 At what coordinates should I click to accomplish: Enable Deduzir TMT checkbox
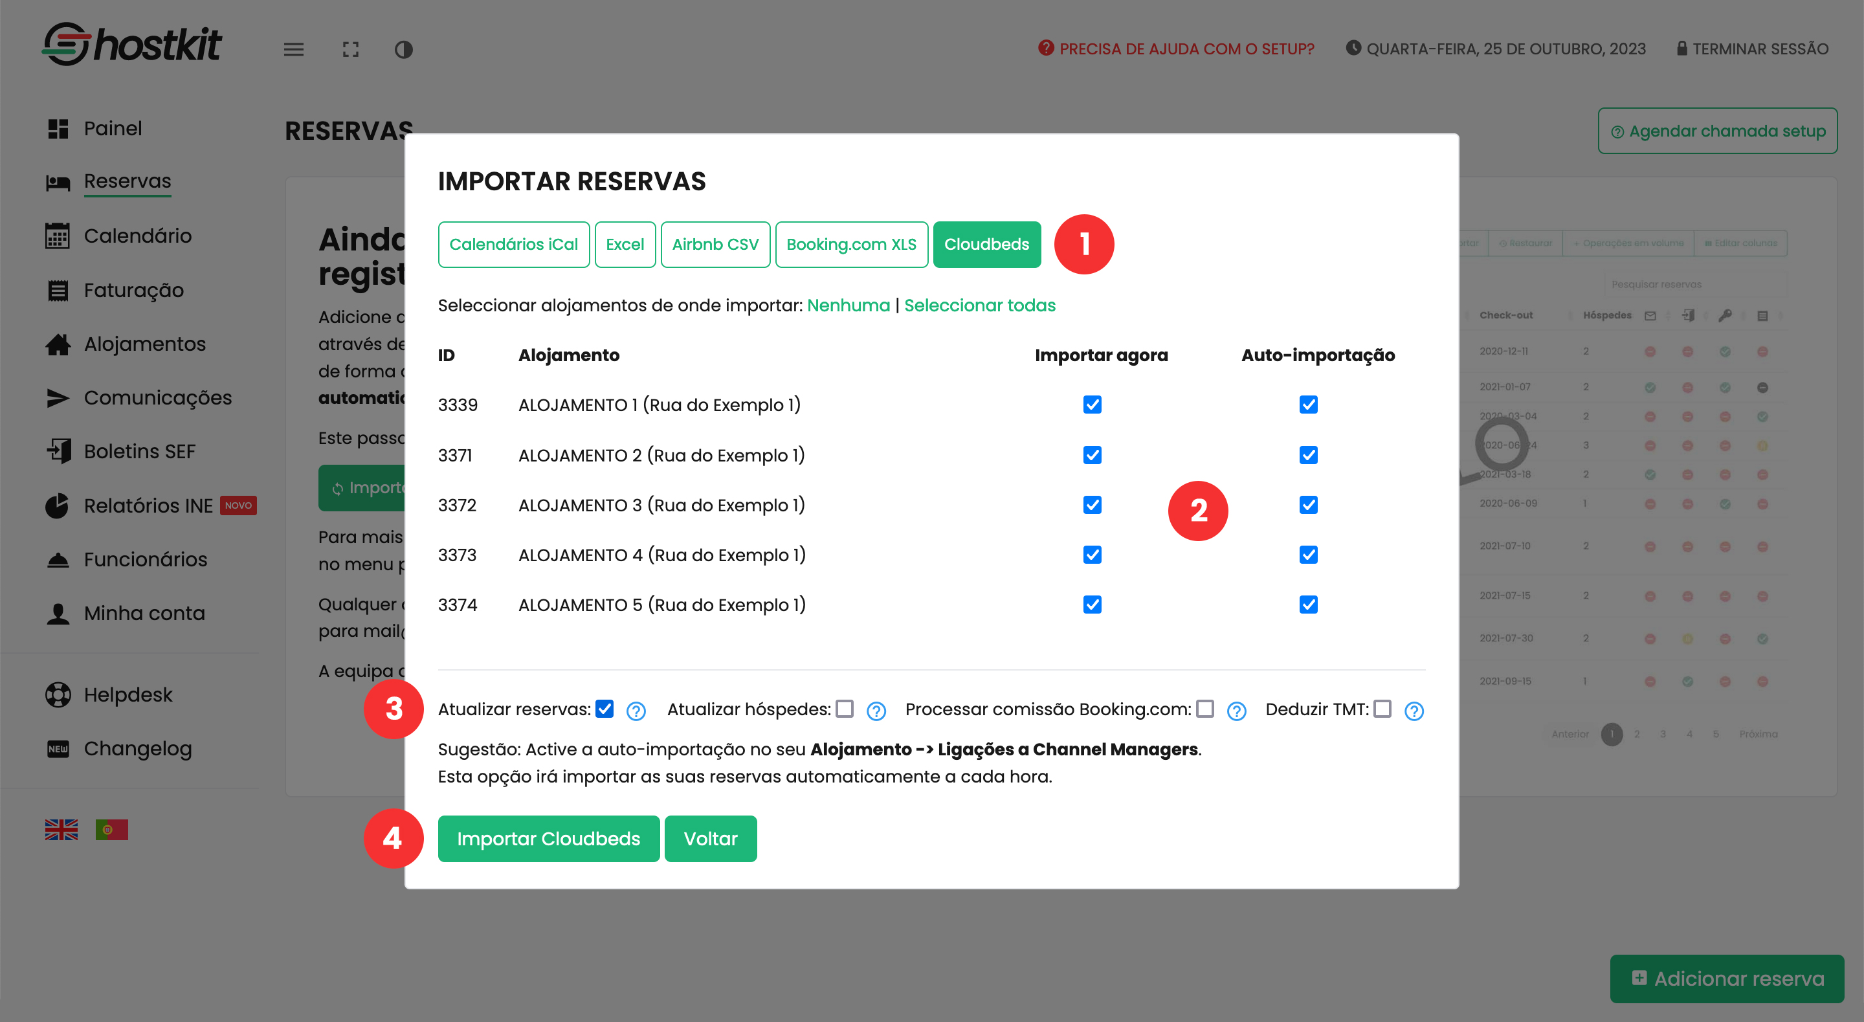(1382, 709)
